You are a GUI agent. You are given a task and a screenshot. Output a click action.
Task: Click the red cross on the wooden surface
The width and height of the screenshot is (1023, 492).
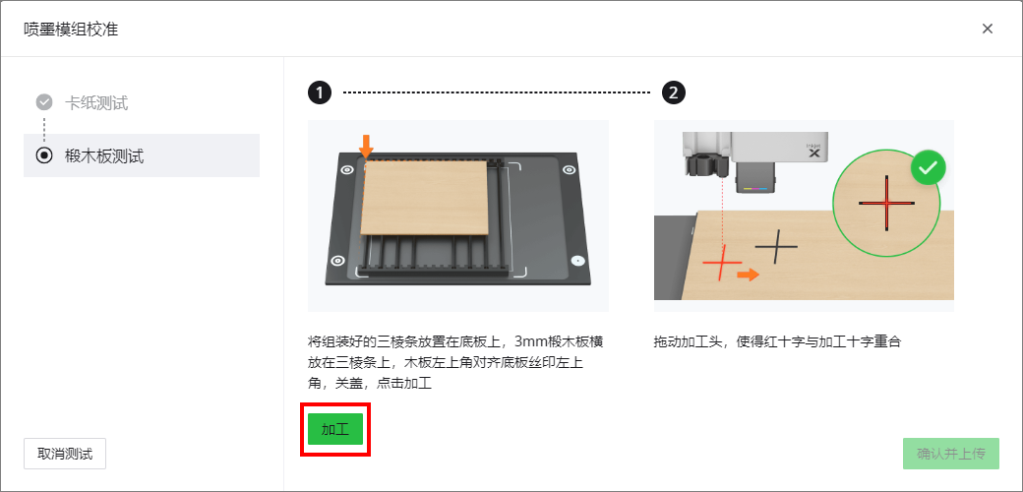(x=722, y=263)
